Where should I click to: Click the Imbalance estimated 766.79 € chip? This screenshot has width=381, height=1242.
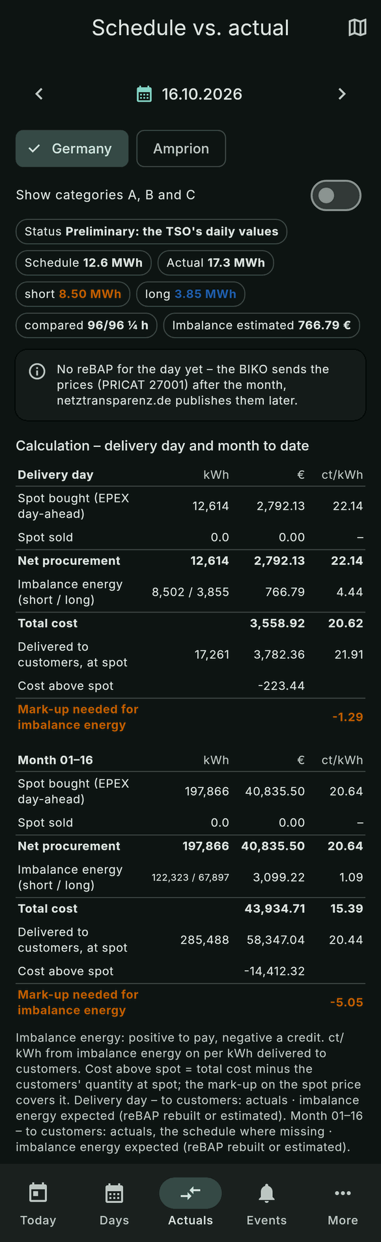(x=261, y=325)
